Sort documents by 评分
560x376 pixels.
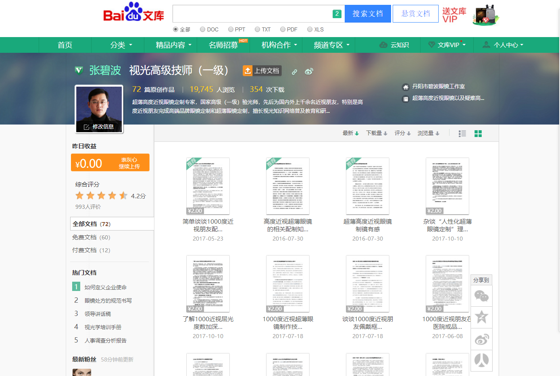tap(402, 133)
